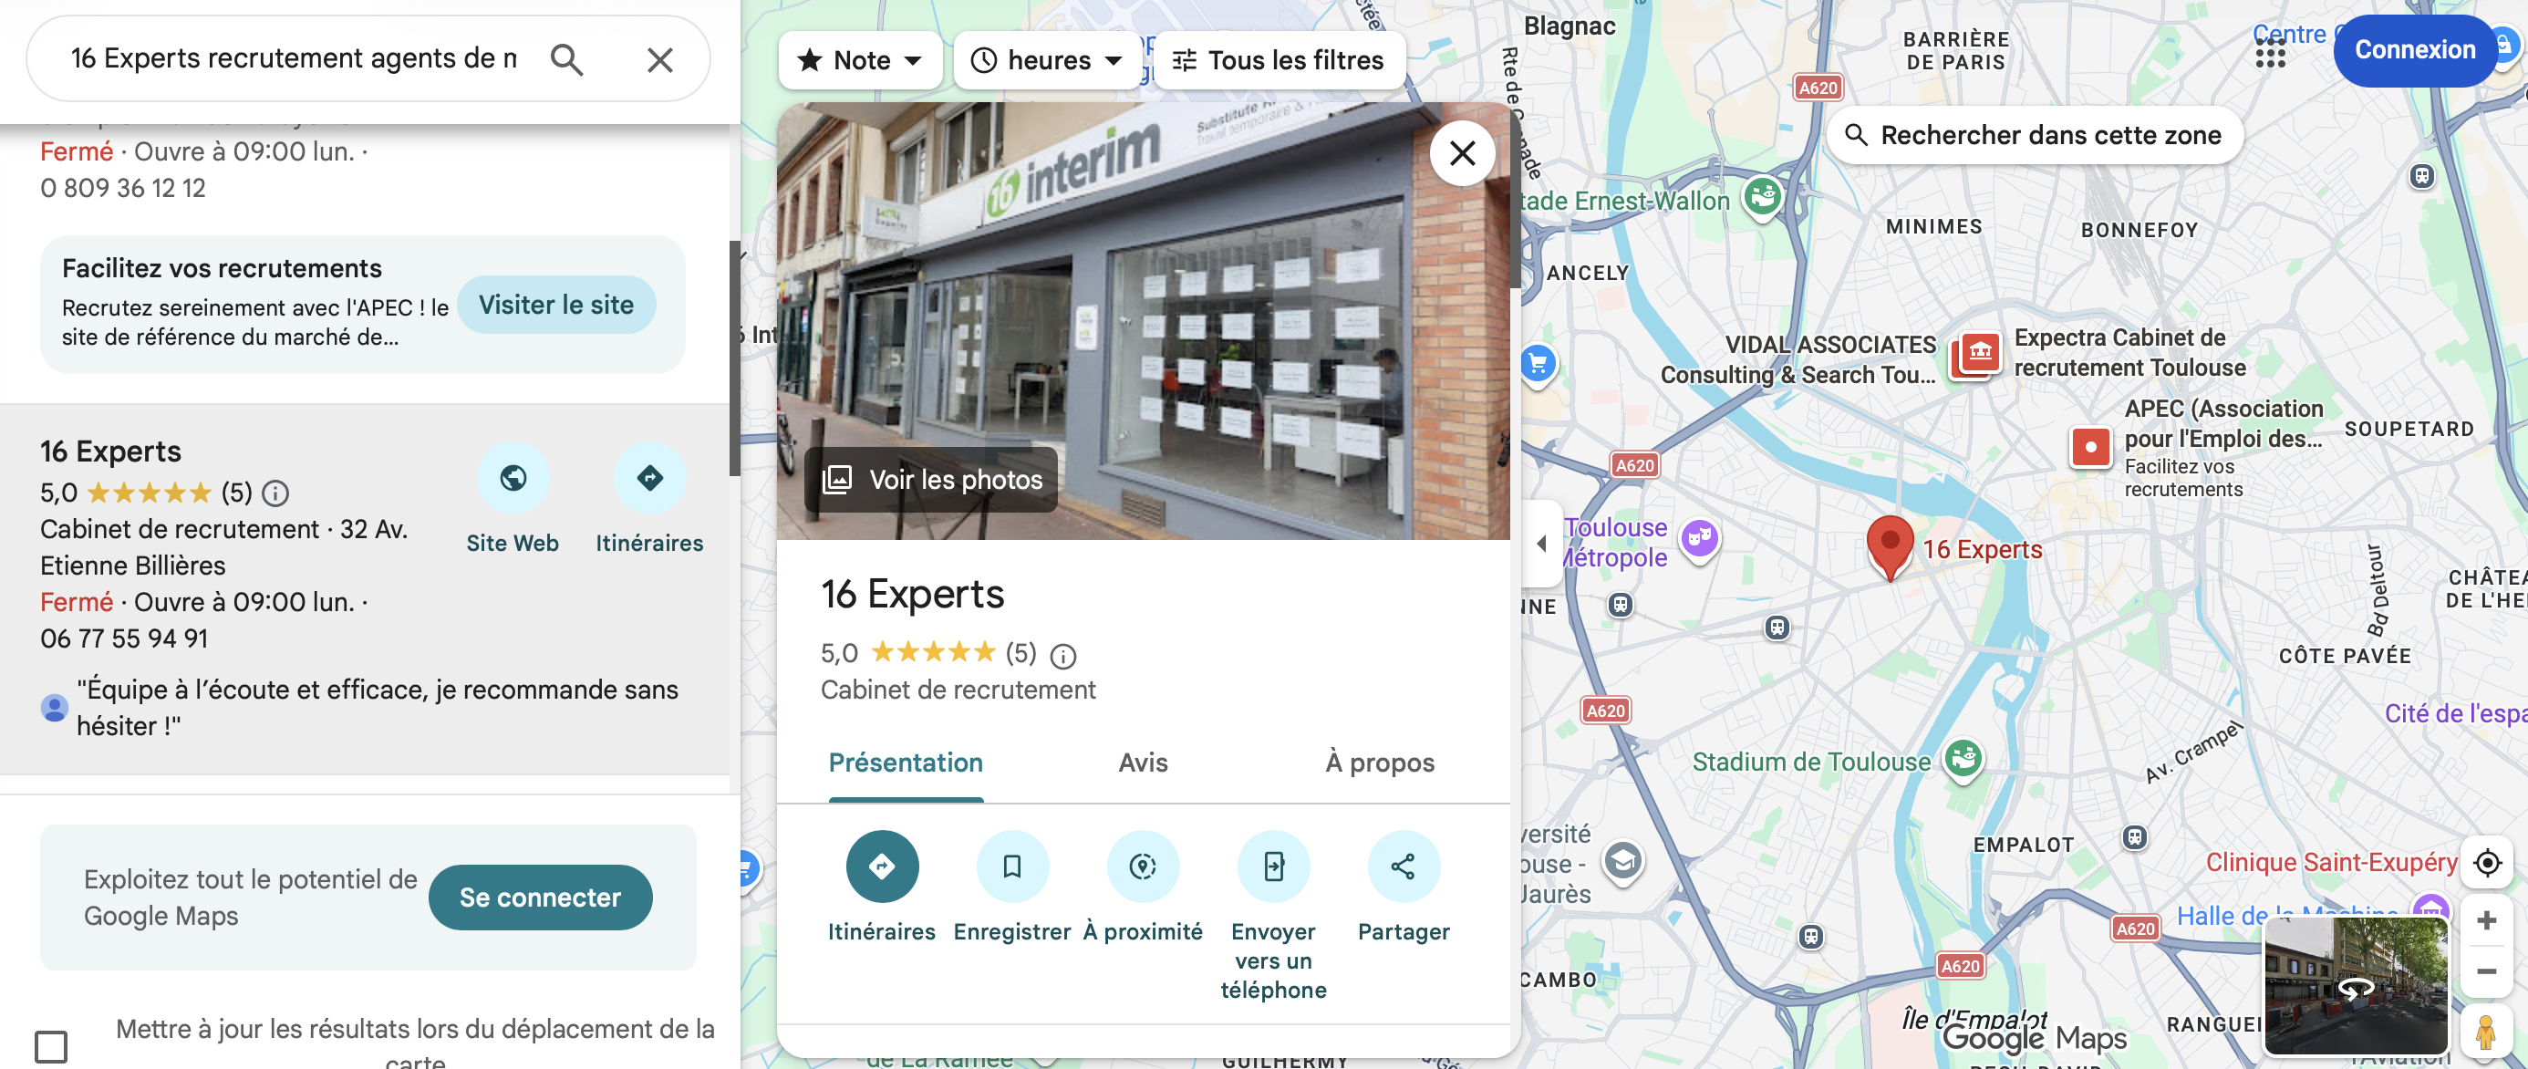Switch to the Avis tab
Image resolution: width=2528 pixels, height=1069 pixels.
[x=1143, y=763]
